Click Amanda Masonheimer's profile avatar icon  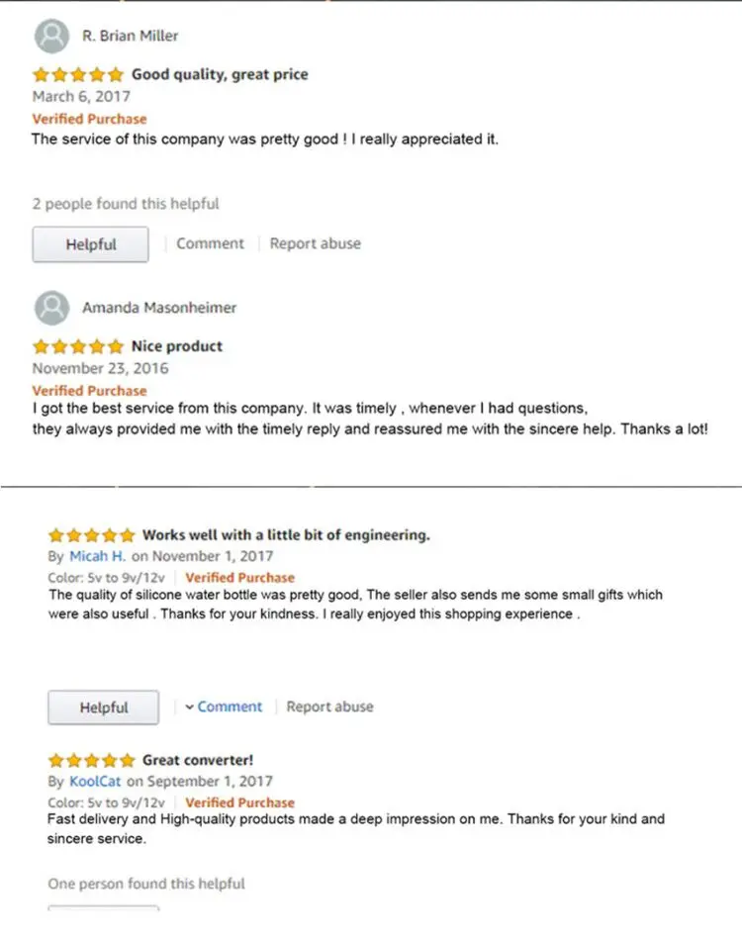tap(51, 308)
